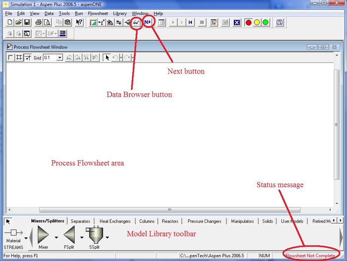Select the SSplit block model icon
This screenshot has width=347, height=261.
click(x=94, y=235)
